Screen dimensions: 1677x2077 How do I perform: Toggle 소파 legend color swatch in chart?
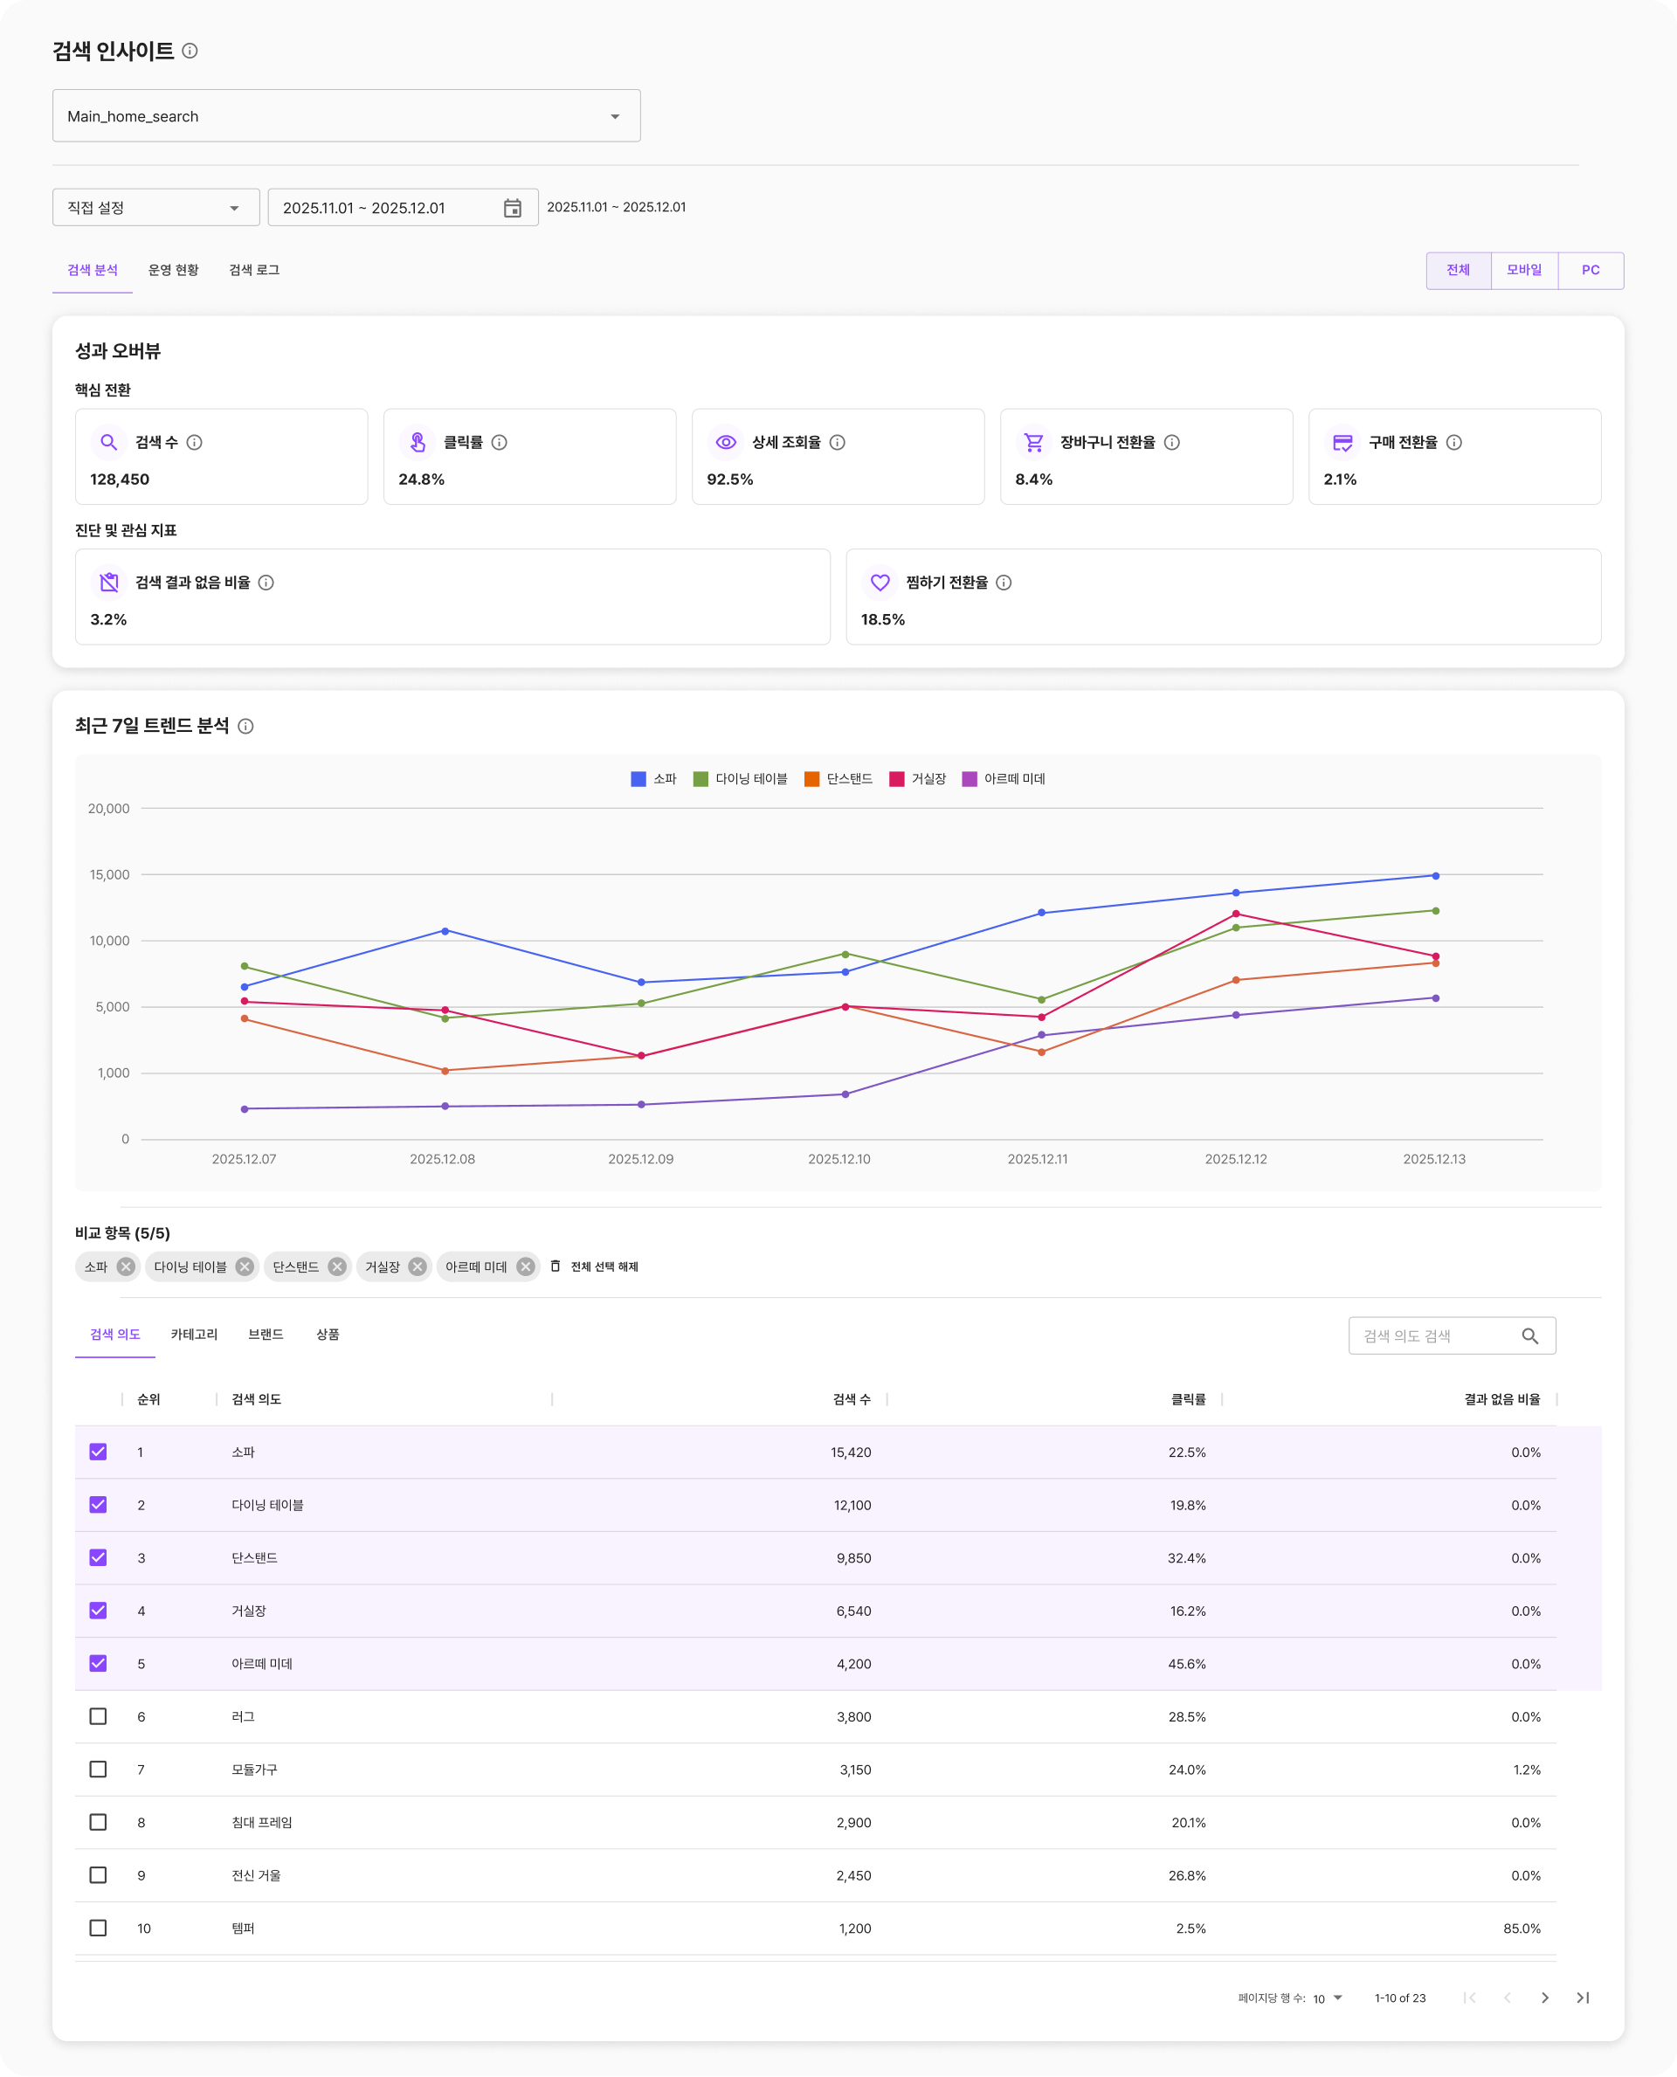pyautogui.click(x=638, y=780)
